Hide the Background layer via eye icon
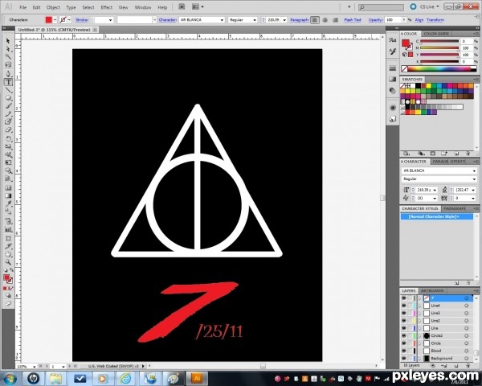The image size is (482, 386). point(403,359)
